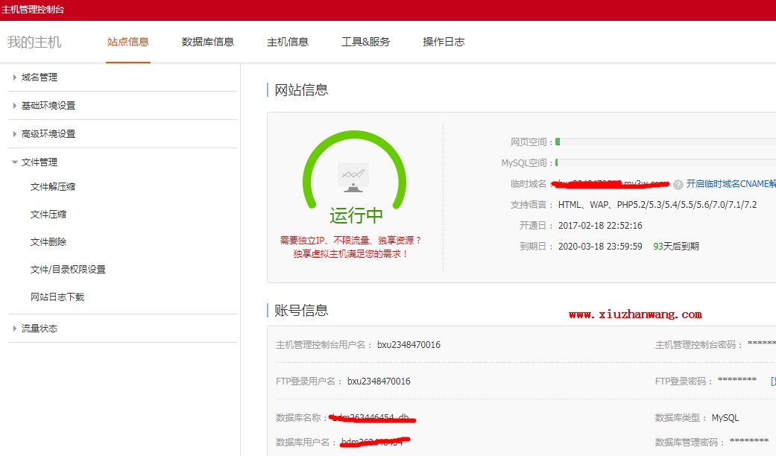Click the 网页空间 usage progress bar
Screen dimensions: 776x456
pyautogui.click(x=665, y=142)
